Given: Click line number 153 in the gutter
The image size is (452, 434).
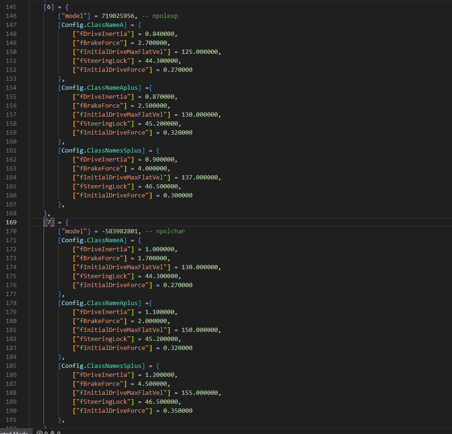Looking at the screenshot, I should 11,79.
